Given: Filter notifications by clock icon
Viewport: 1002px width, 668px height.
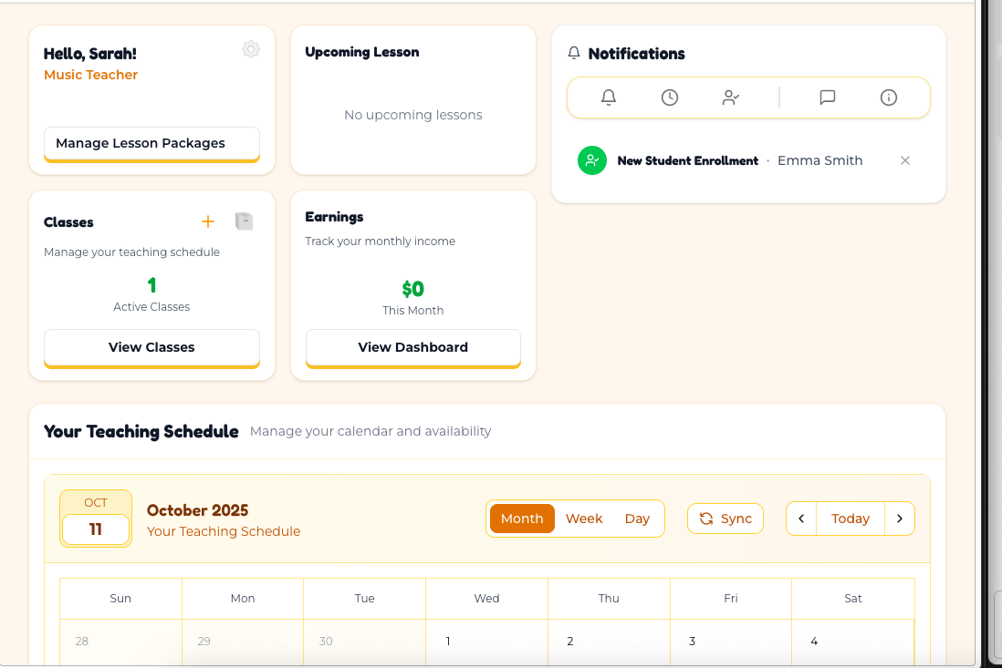Looking at the screenshot, I should coord(670,98).
